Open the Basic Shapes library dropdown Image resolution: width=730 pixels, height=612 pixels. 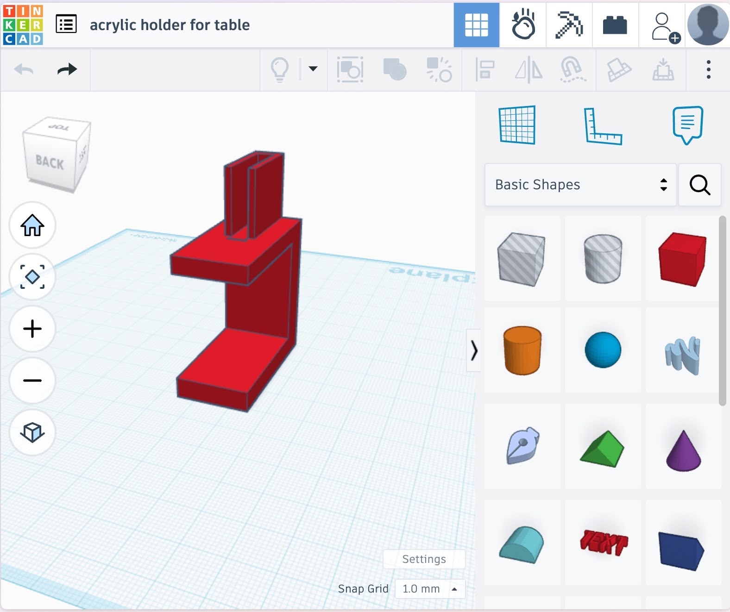pos(580,185)
